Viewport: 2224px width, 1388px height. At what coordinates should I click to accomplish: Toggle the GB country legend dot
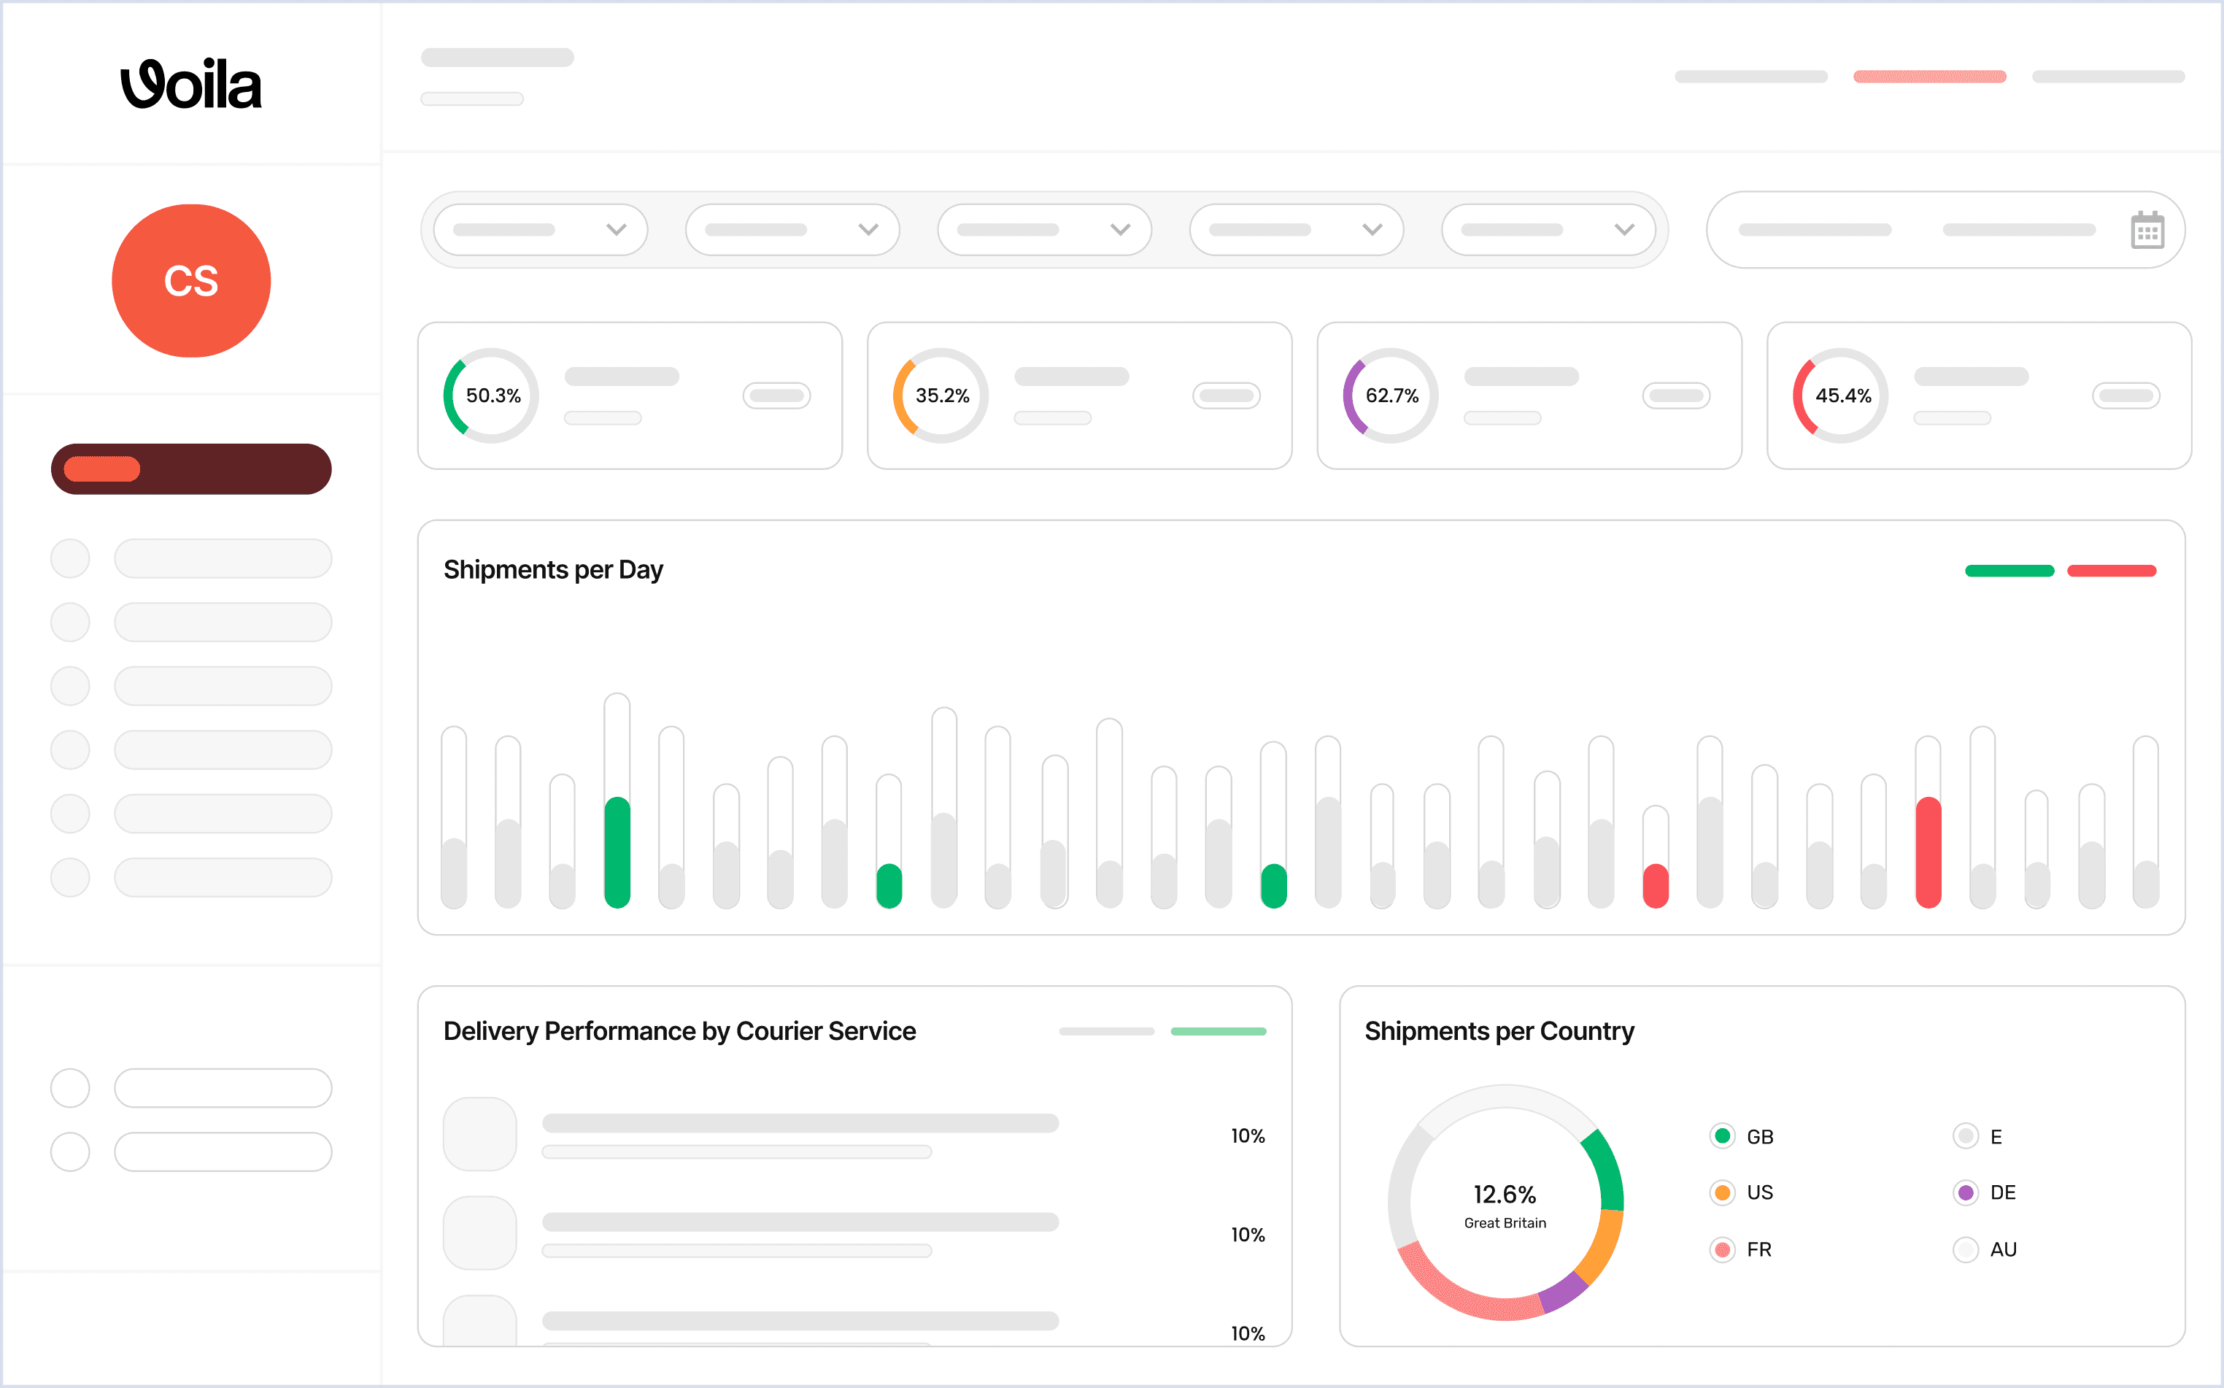1723,1136
